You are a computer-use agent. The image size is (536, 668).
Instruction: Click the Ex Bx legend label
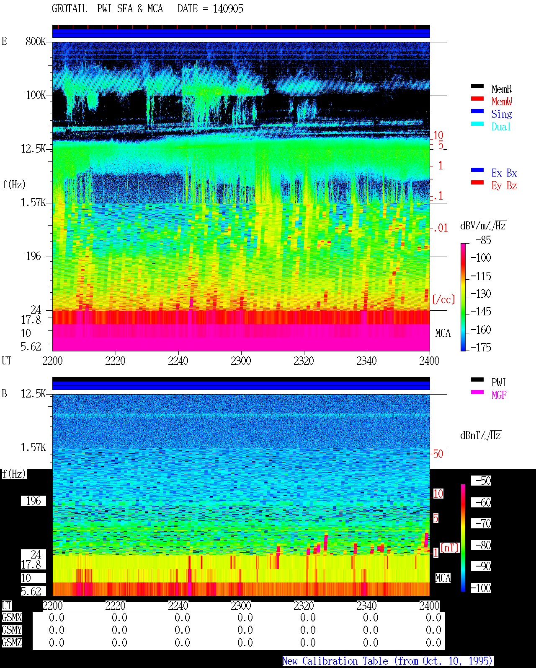(x=504, y=173)
